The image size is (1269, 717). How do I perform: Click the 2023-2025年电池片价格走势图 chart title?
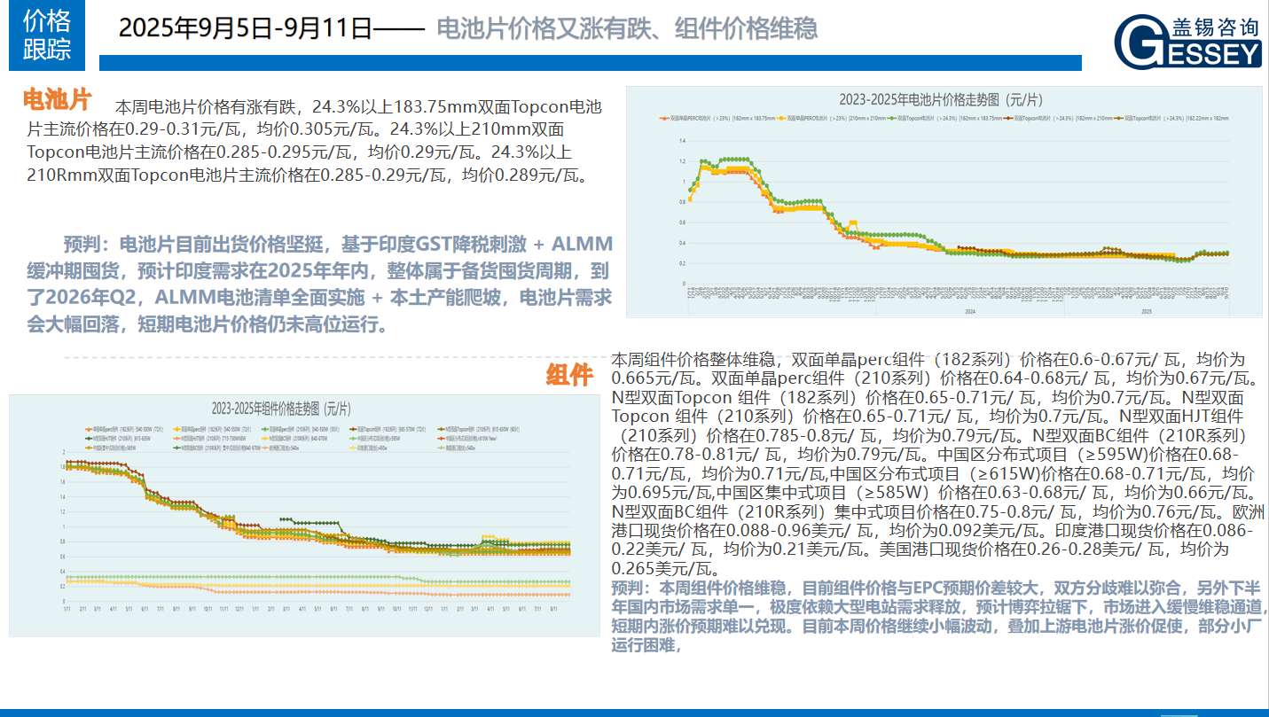click(941, 100)
